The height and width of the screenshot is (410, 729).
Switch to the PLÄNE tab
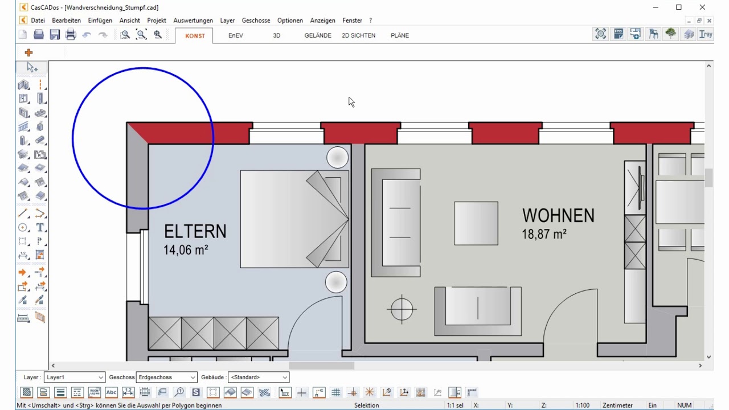tap(400, 35)
